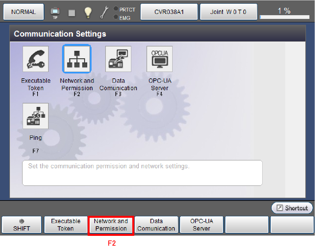Click the TP teach pendant icon
This screenshot has width=315, height=247.
[55, 12]
